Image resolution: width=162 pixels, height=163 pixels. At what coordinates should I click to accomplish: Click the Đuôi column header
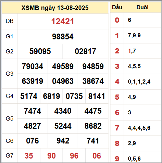[x=142, y=7]
